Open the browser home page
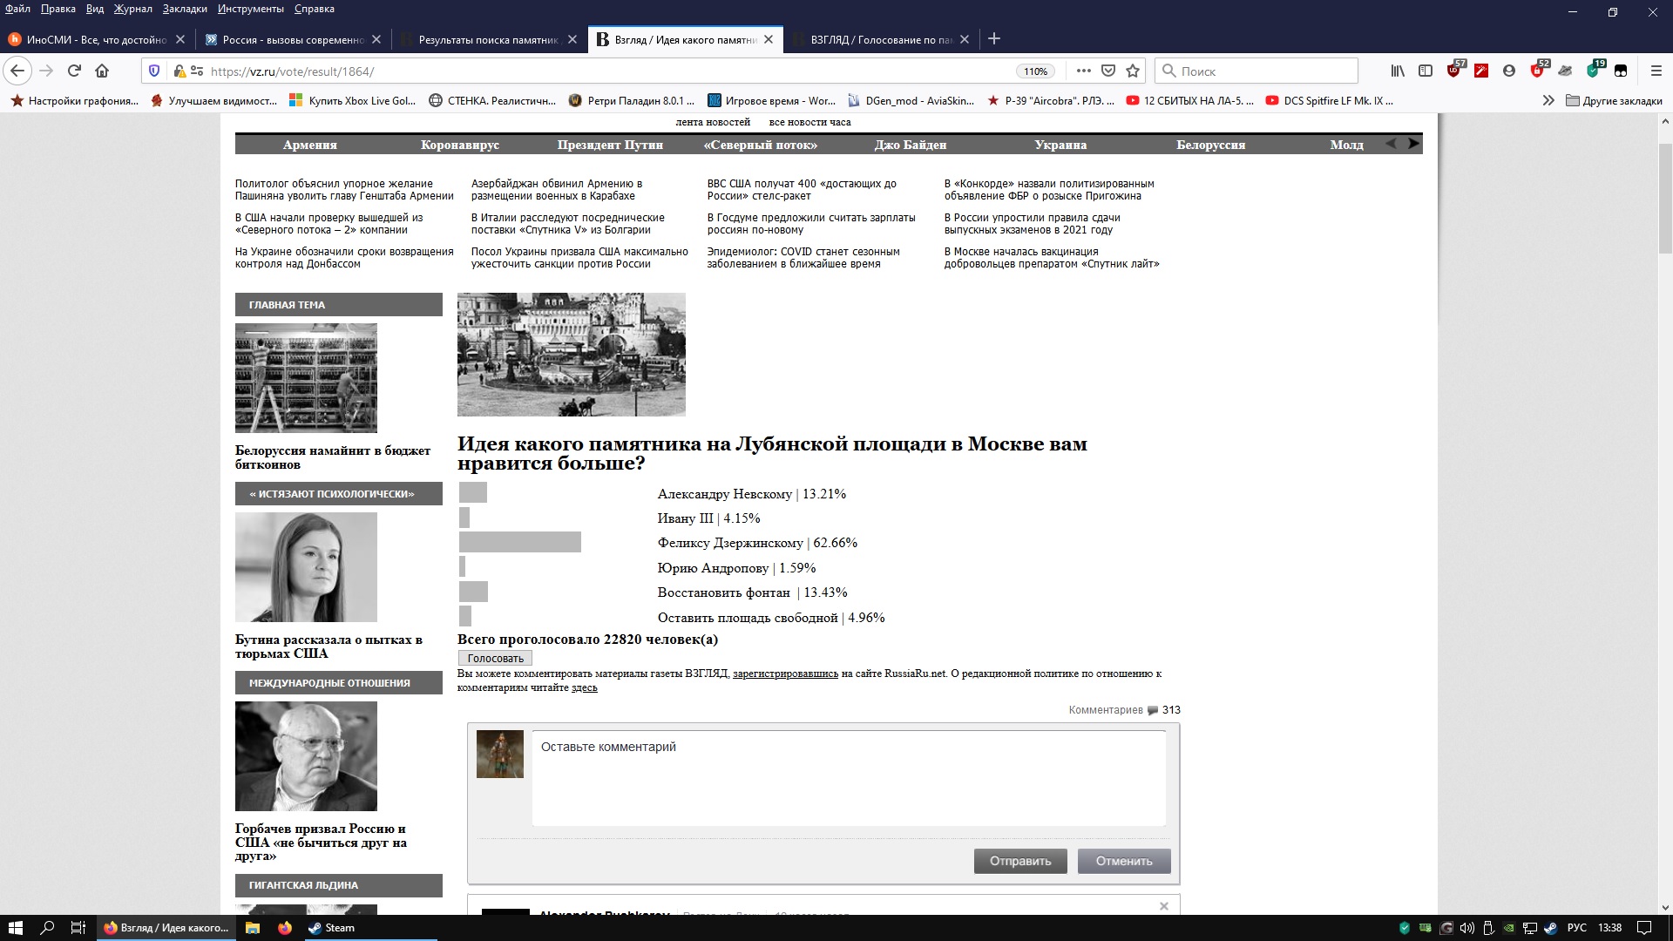 tap(102, 71)
